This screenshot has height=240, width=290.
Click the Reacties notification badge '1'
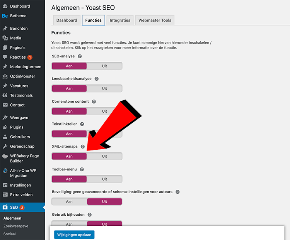[x=30, y=57]
